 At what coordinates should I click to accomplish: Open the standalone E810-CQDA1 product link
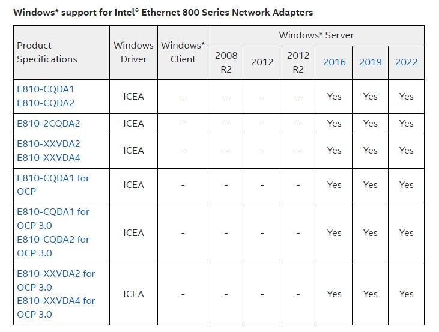[46, 89]
